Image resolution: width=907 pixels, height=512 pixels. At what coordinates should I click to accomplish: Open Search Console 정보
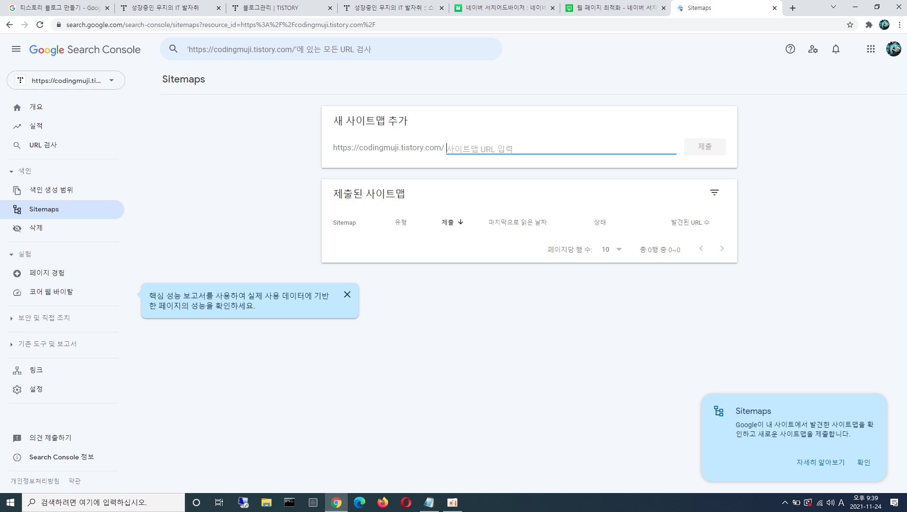pyautogui.click(x=62, y=457)
